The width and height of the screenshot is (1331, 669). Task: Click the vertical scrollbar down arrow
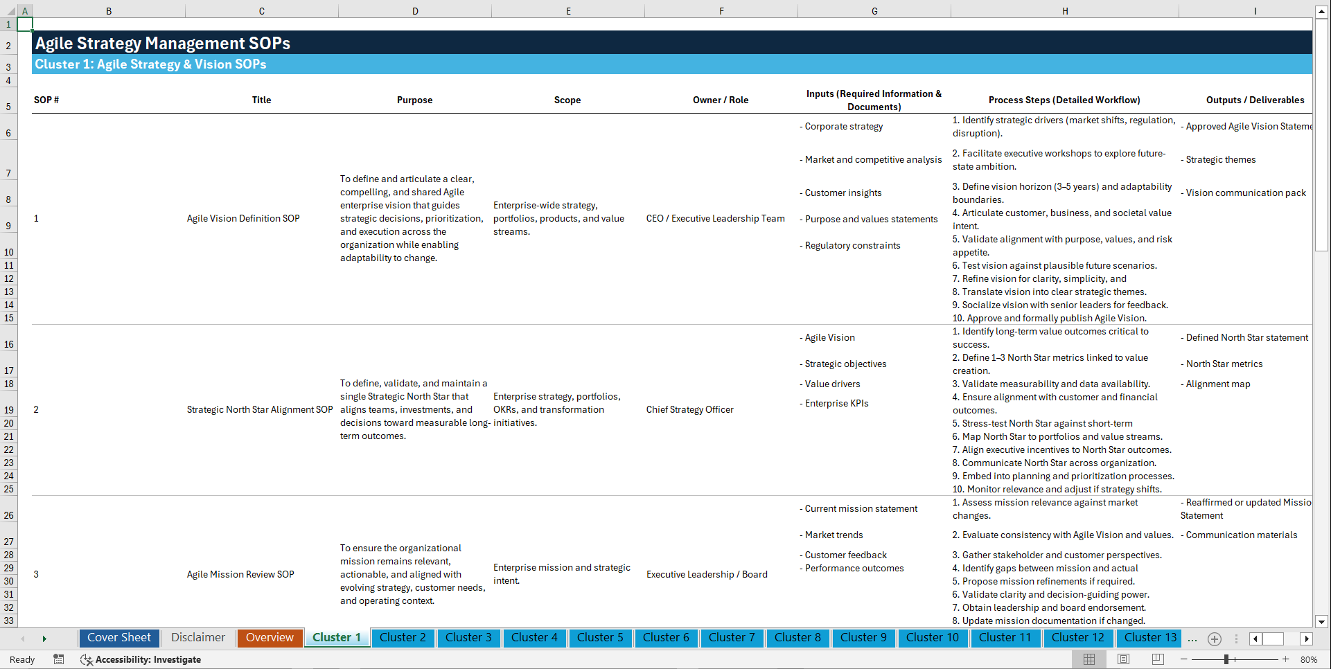pos(1322,621)
